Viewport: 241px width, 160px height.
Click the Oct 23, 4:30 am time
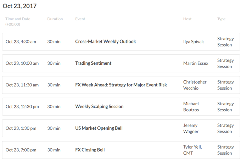21,42
